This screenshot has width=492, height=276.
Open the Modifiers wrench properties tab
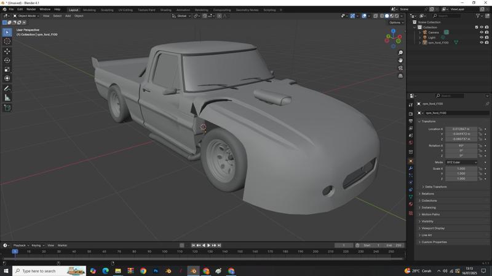[411, 168]
